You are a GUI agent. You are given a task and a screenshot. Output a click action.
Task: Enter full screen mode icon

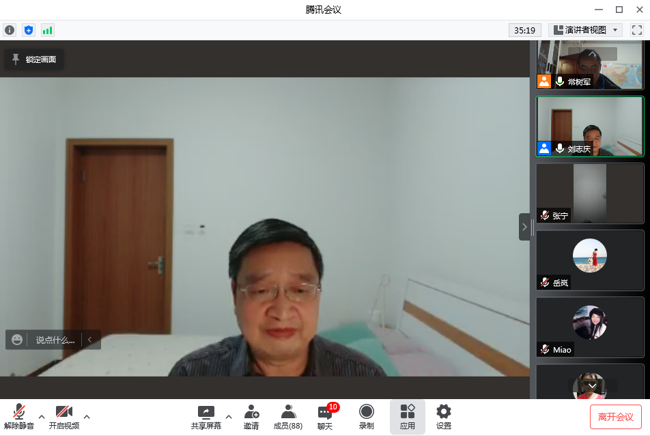tap(637, 30)
